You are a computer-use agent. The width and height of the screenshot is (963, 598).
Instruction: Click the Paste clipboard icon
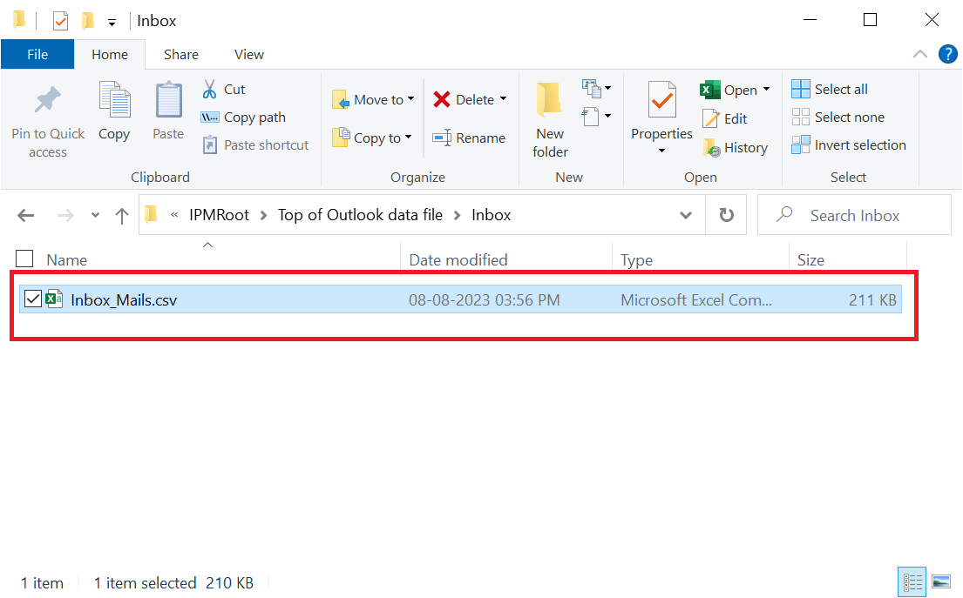(x=168, y=99)
